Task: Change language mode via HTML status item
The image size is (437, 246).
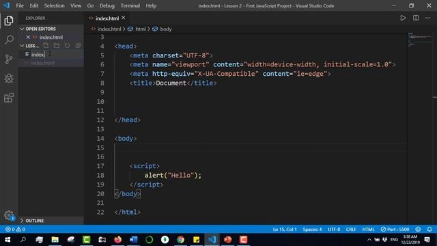Action: point(368,230)
